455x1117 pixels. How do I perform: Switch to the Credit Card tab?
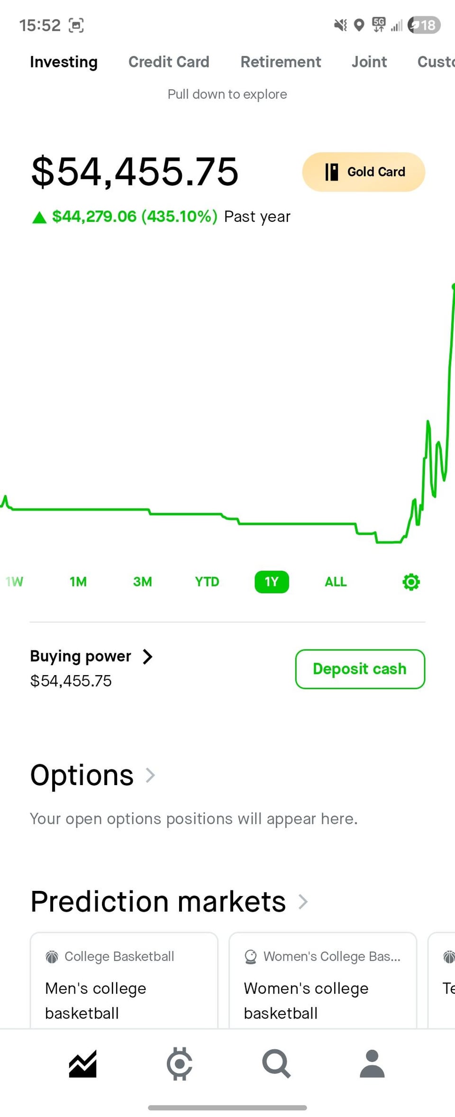pyautogui.click(x=169, y=62)
